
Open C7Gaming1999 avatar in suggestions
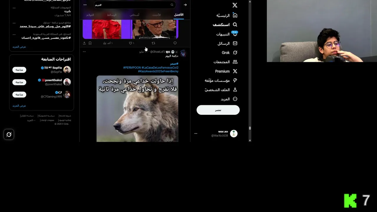[x=67, y=94]
